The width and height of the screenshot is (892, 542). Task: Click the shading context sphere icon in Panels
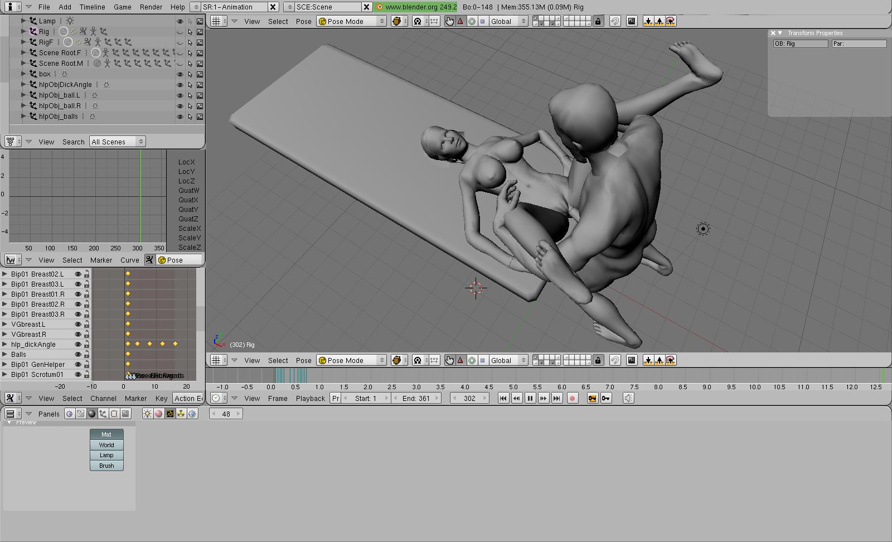click(92, 414)
